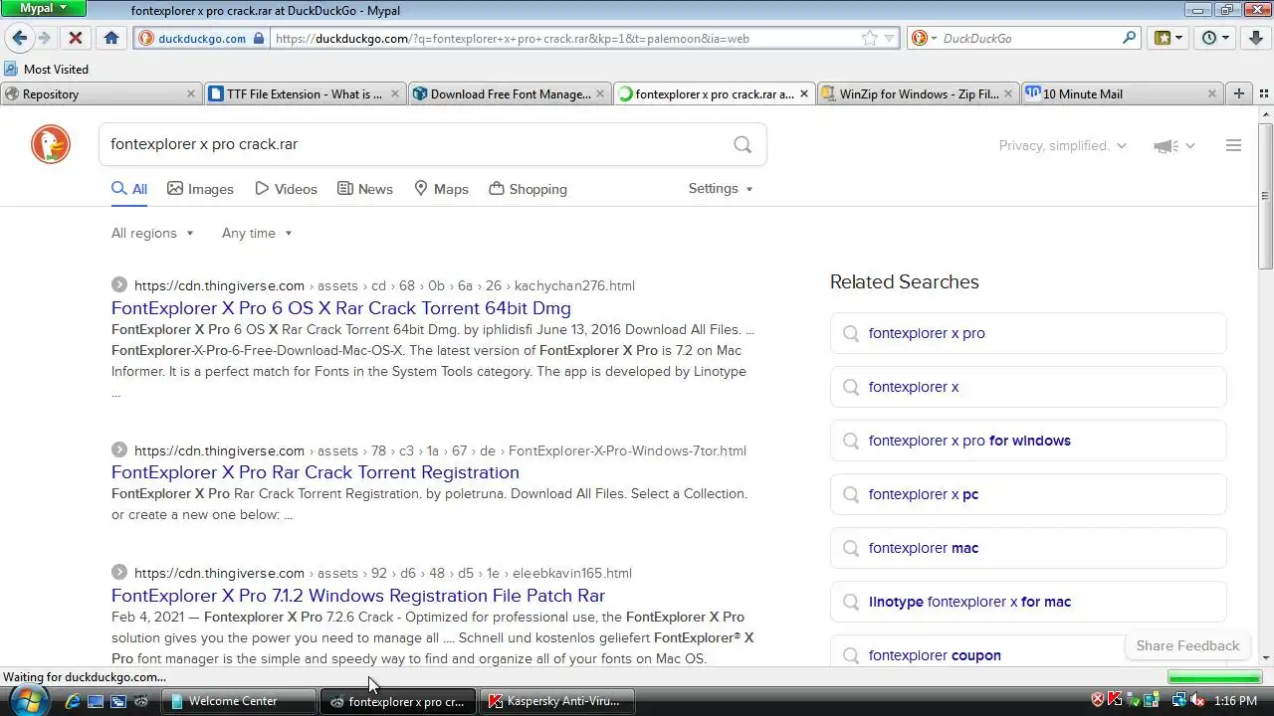Open the browser home page icon

click(x=111, y=38)
